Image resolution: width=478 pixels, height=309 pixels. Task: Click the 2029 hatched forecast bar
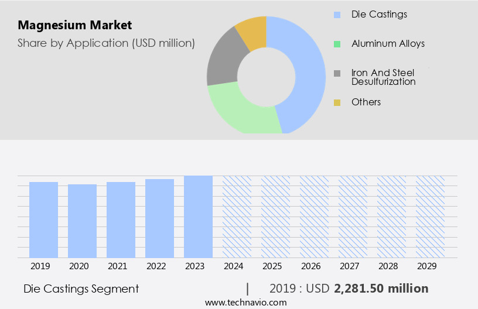(430, 217)
